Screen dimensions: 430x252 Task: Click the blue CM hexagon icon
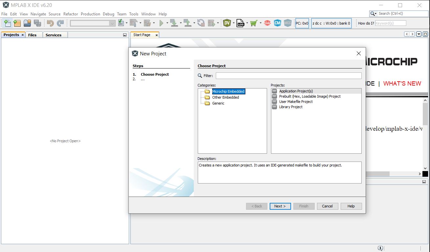(278, 23)
